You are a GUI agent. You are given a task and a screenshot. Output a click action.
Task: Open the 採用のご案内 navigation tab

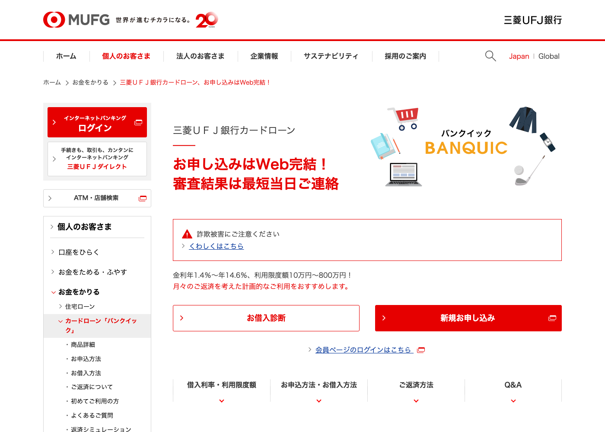(405, 56)
